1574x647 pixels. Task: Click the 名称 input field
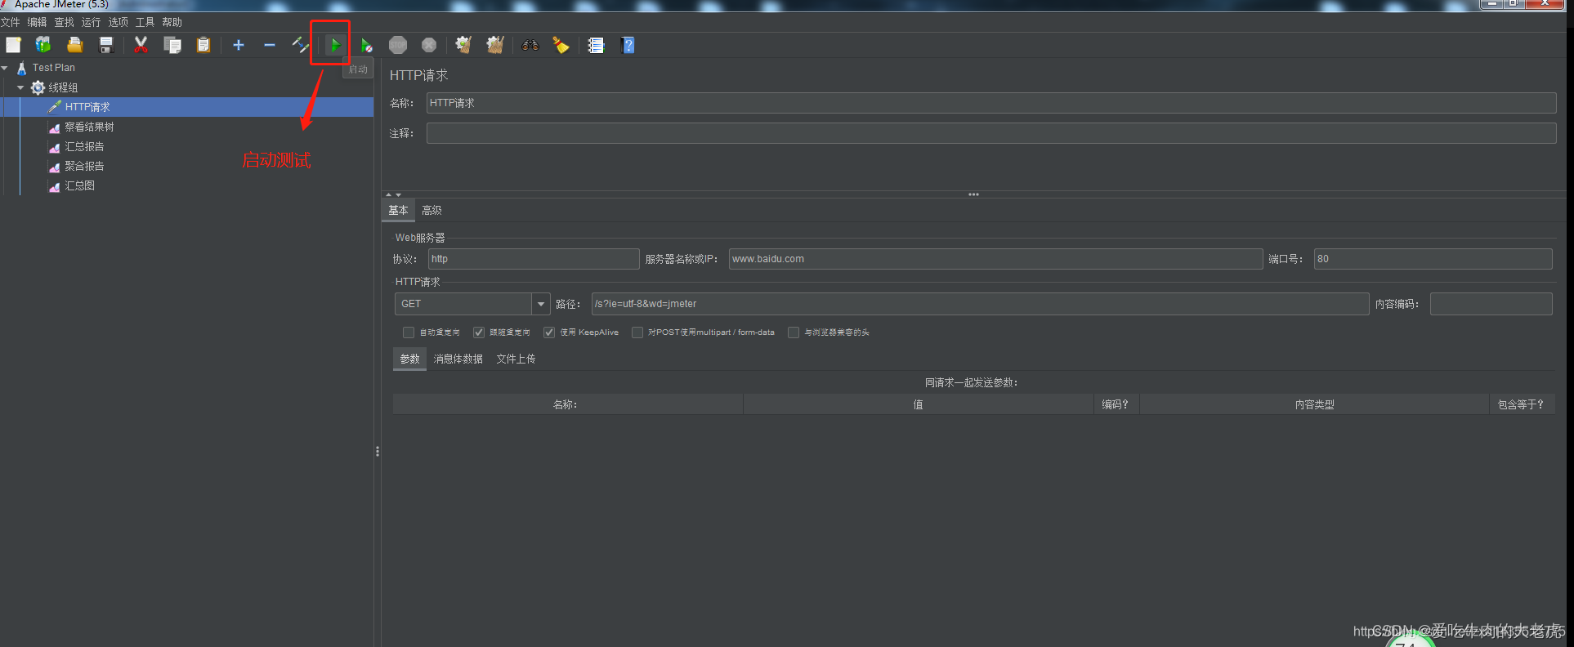coord(990,103)
